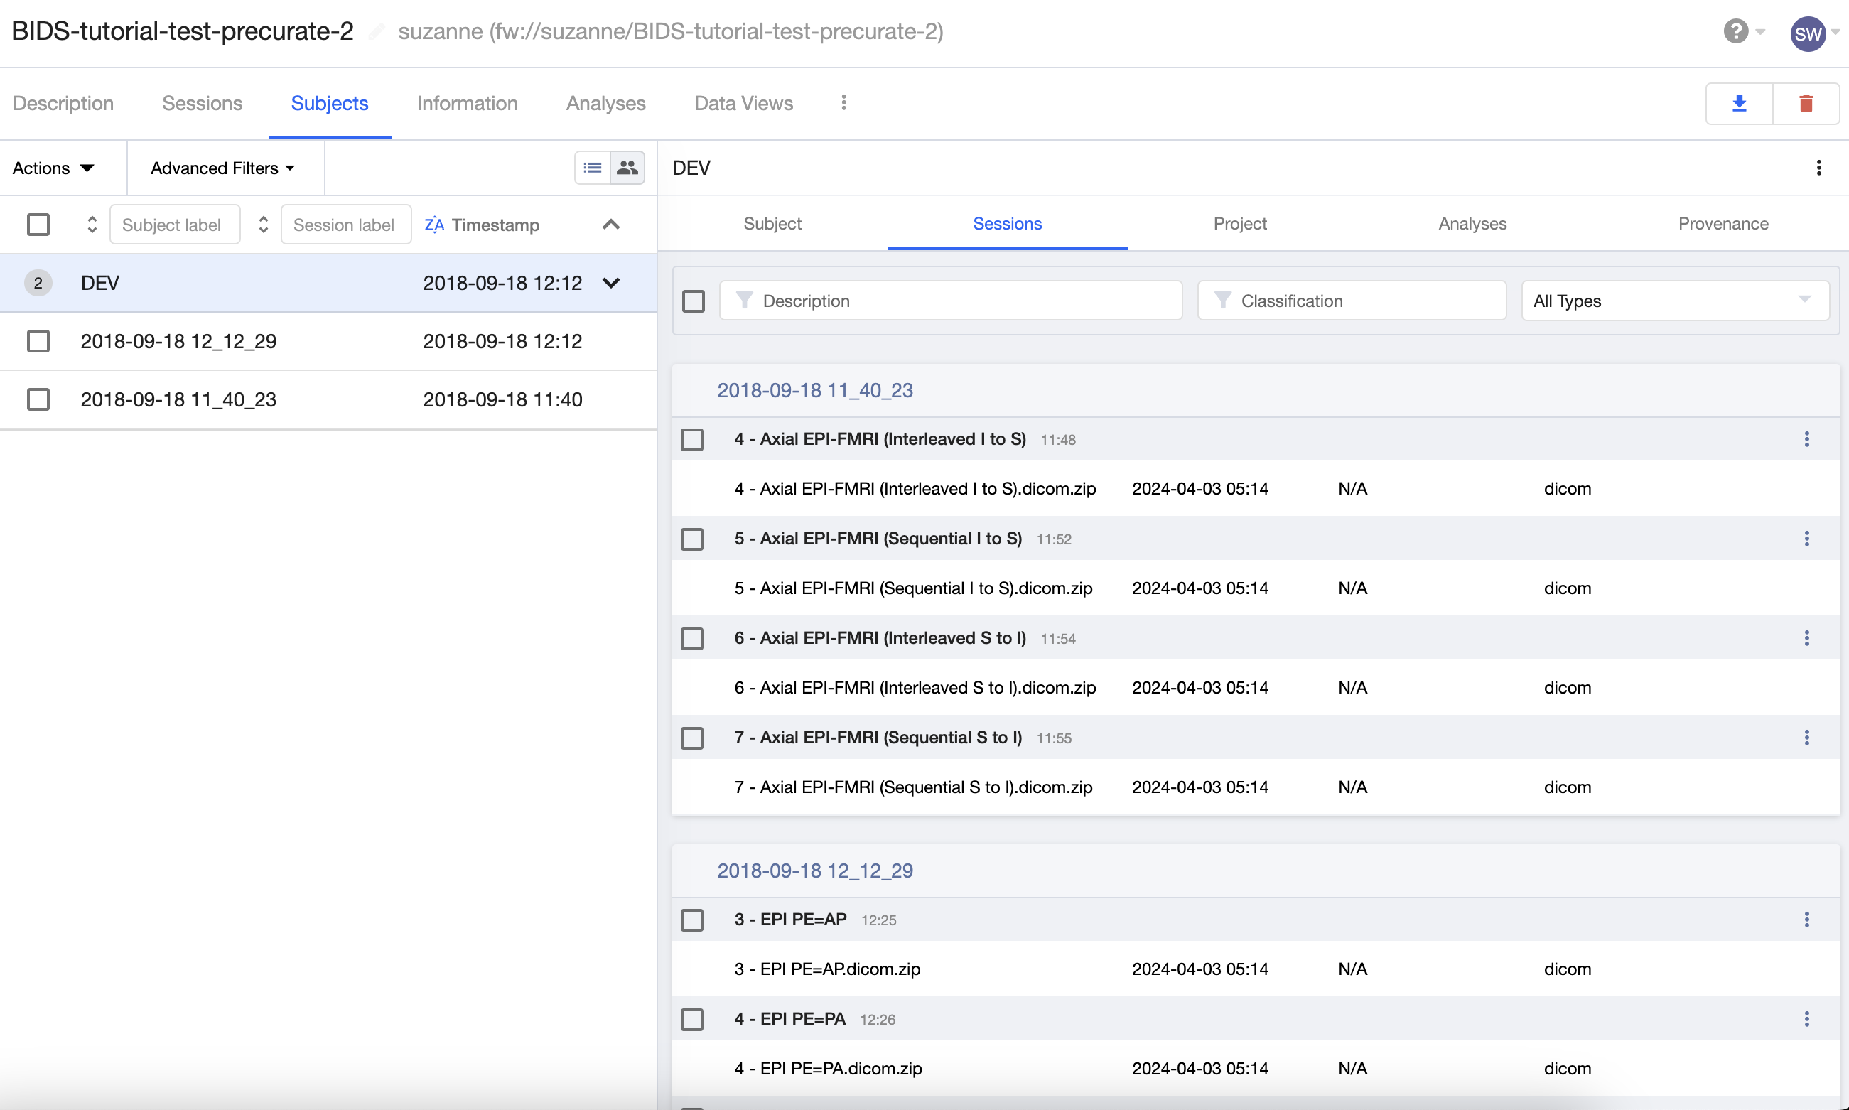Open 5 - Axial EPI-FMRI (Sequential I to S).dicom.zip

pyautogui.click(x=913, y=588)
